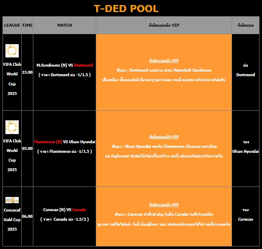
Task: Click the ทีเด็ดบอลเต็ง VIP column header
Action: point(164,25)
